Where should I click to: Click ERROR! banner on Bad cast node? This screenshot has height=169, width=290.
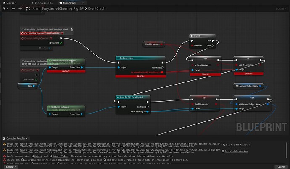click(x=140, y=76)
